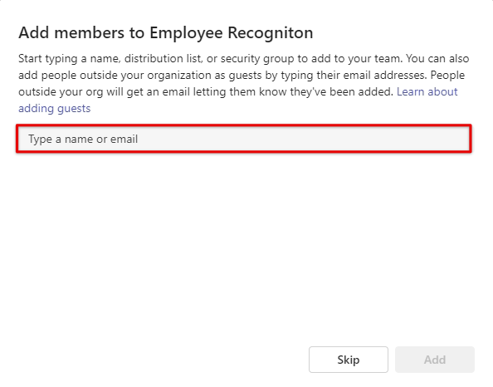Click the 'Learn about' hyperlink portion
The image size is (493, 387).
(427, 92)
